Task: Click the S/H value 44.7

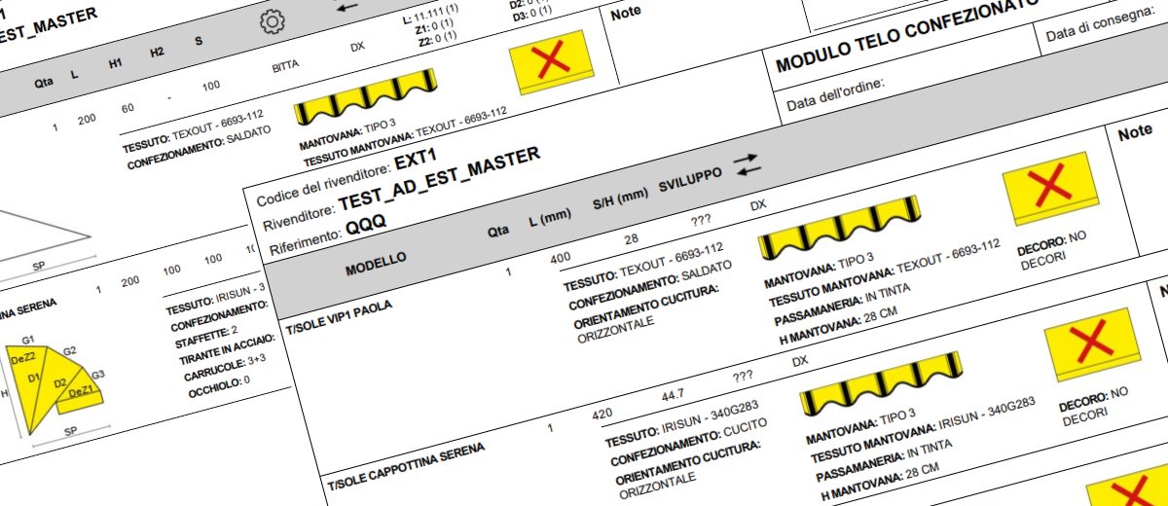Action: [674, 395]
